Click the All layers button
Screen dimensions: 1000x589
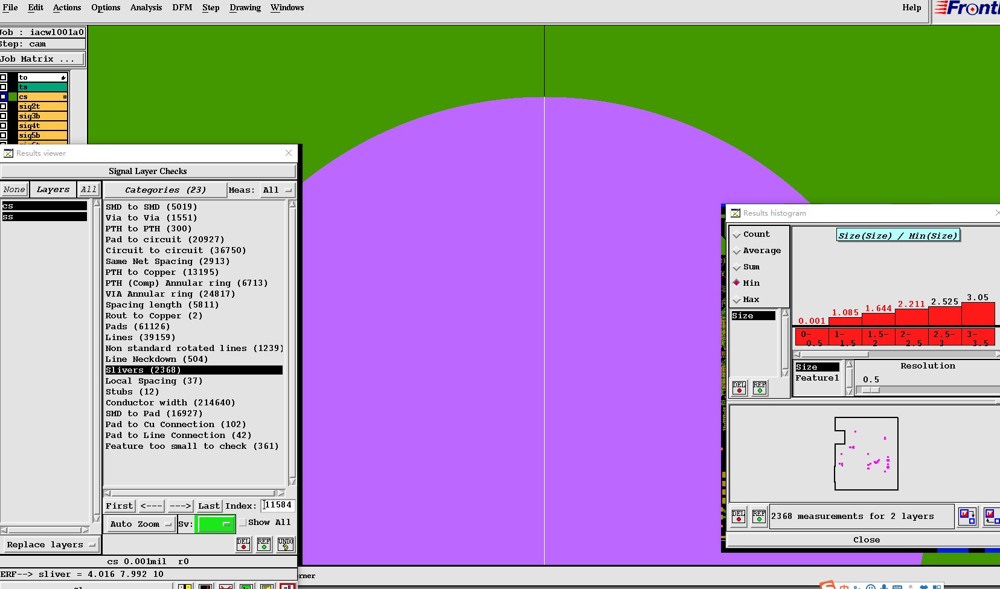pos(89,190)
